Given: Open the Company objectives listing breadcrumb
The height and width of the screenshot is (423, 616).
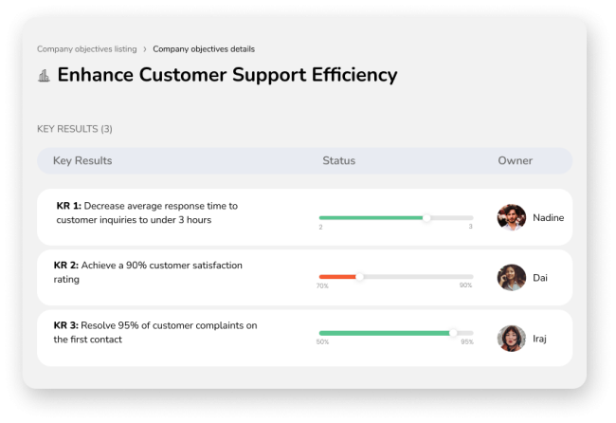Looking at the screenshot, I should point(86,49).
